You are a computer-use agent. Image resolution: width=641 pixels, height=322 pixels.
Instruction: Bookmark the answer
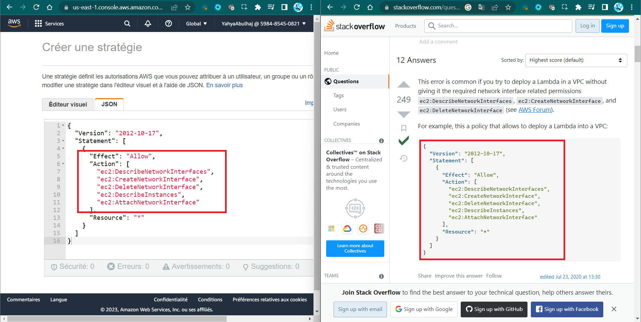point(404,128)
